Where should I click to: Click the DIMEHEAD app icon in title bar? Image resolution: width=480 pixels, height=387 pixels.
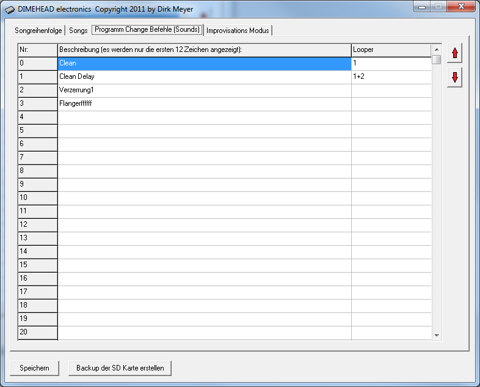point(10,10)
